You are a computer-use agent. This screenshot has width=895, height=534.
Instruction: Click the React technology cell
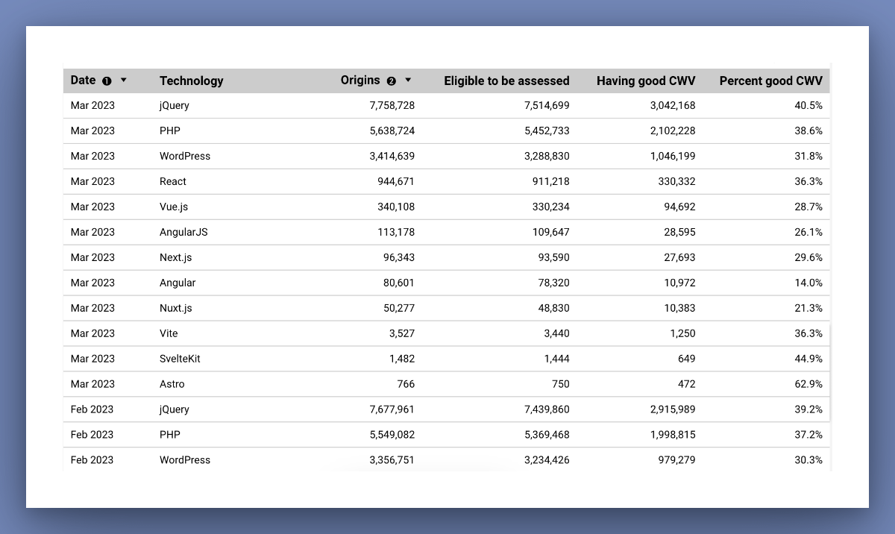pos(173,181)
